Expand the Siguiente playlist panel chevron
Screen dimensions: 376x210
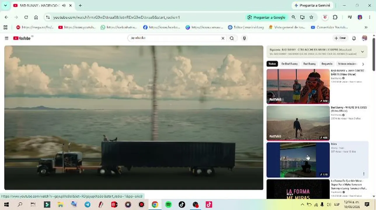(362, 52)
